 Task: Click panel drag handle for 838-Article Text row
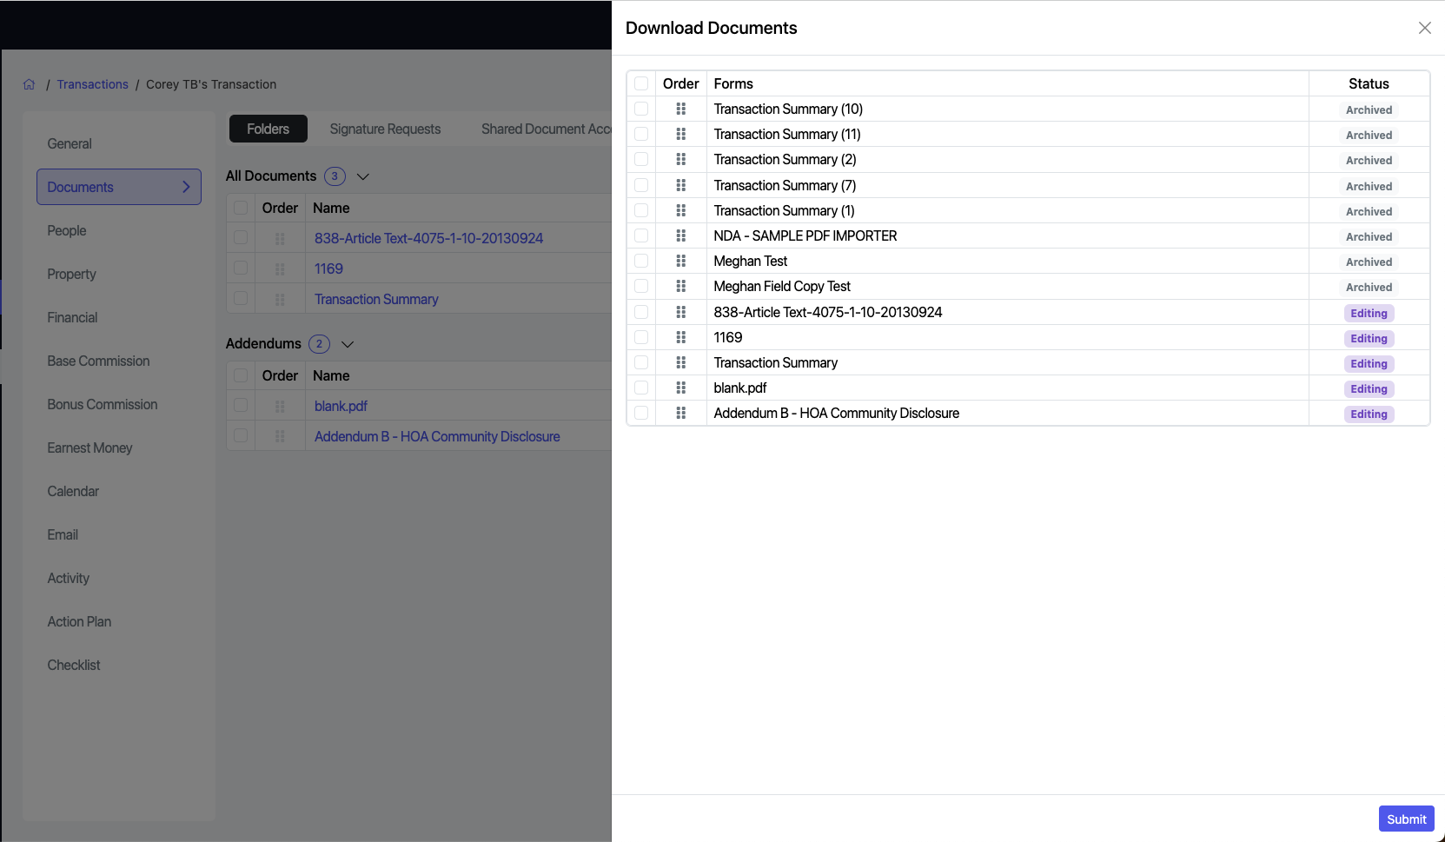(x=681, y=312)
